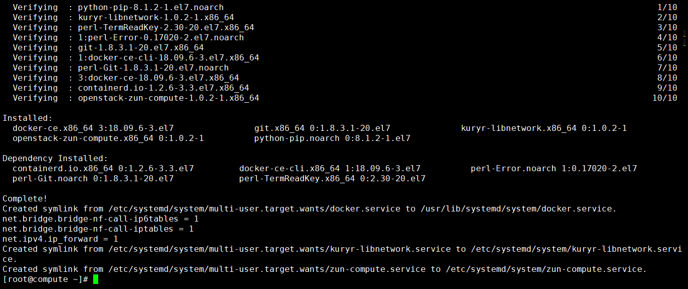Click the perl-TermReadKey.x86_64 dependency entry

(332, 179)
